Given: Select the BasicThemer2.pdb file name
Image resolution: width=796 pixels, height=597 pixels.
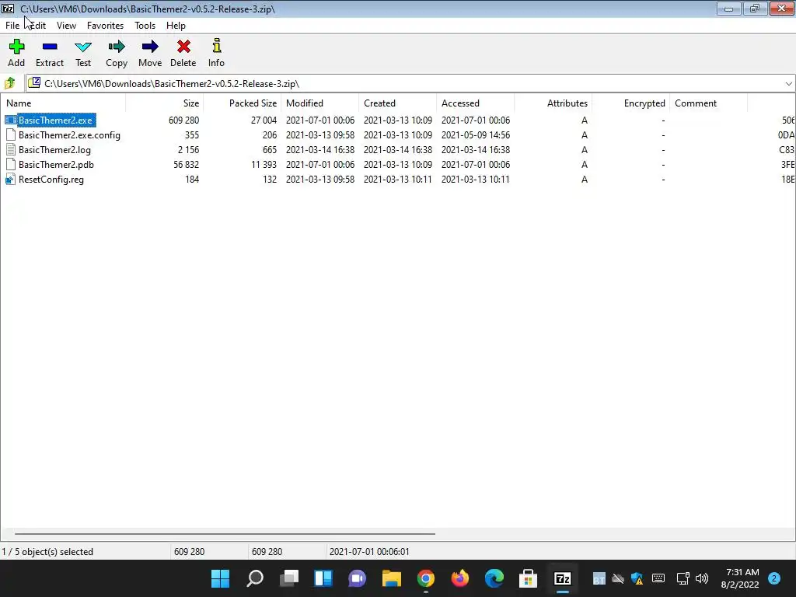Looking at the screenshot, I should pyautogui.click(x=56, y=165).
